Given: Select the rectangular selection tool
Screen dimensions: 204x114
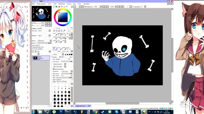Looking at the screenshot, I should (x=54, y=28).
